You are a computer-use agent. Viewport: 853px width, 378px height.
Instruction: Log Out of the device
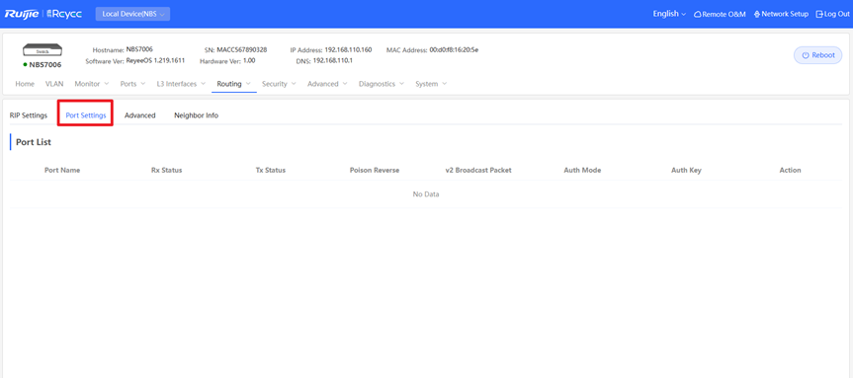(832, 14)
